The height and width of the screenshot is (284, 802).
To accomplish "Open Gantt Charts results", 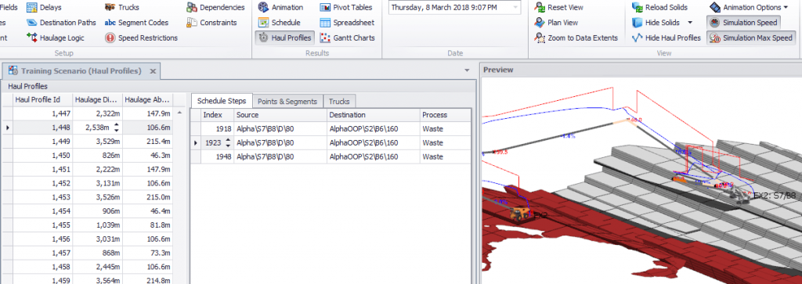I will 347,38.
